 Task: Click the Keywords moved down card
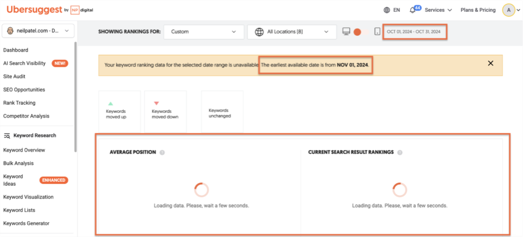tap(165, 111)
